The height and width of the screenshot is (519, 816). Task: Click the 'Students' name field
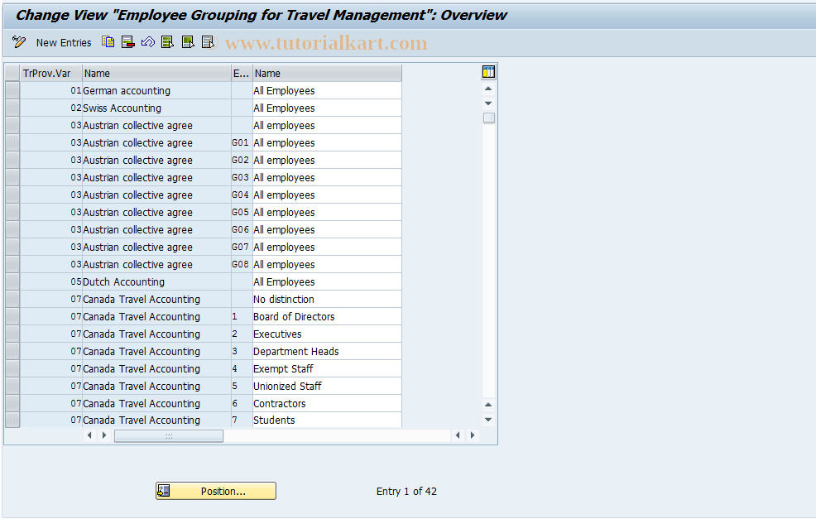327,420
